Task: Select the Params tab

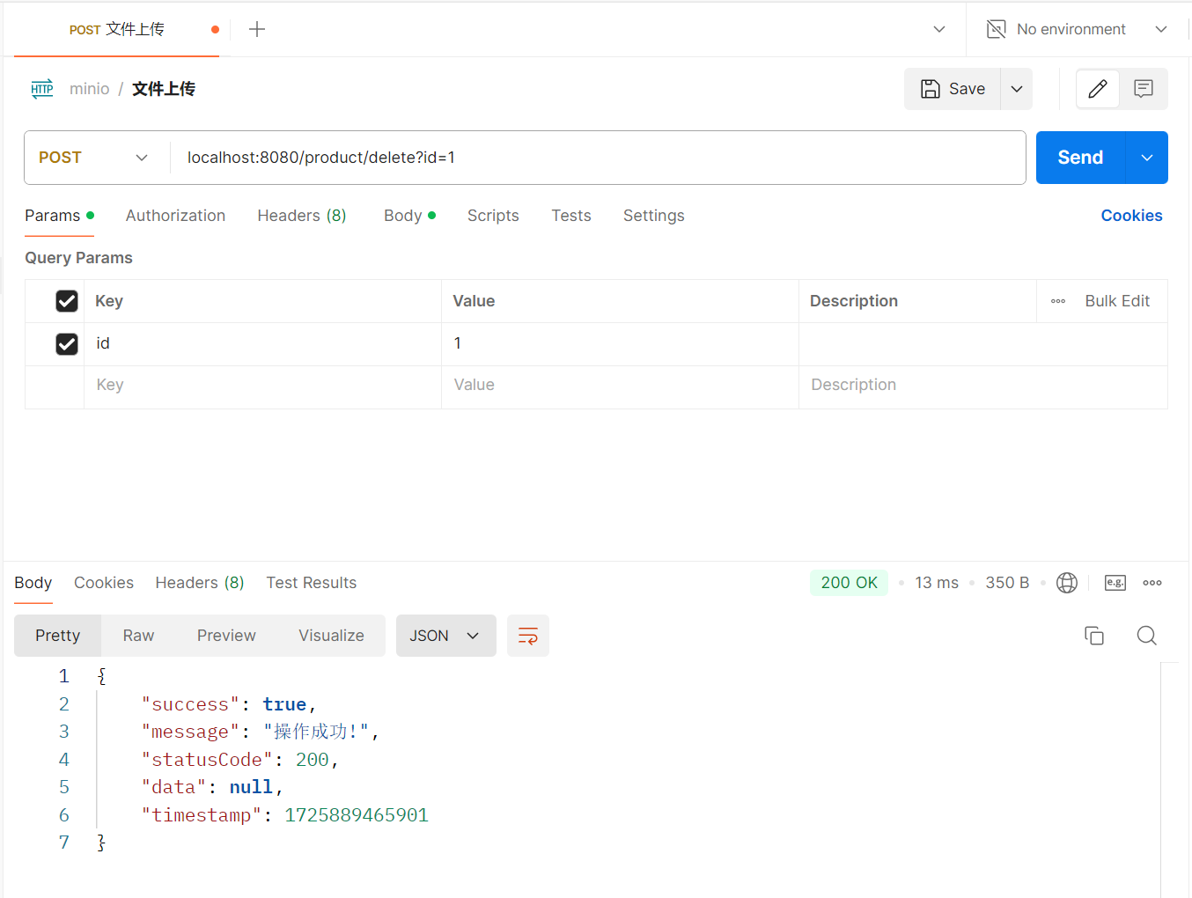Action: [59, 216]
